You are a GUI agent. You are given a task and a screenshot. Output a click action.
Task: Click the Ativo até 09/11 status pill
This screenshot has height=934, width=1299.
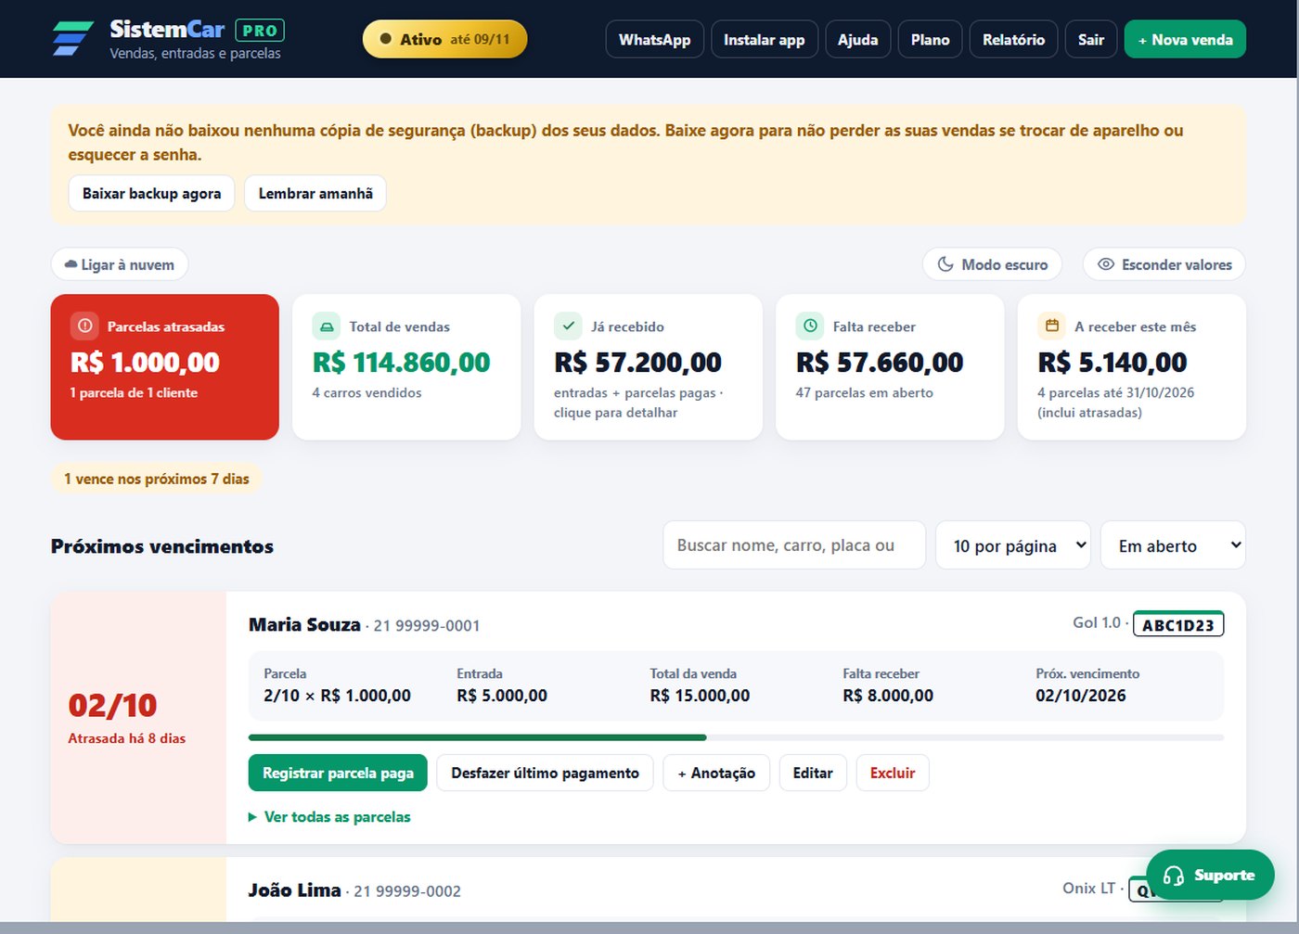pyautogui.click(x=444, y=39)
